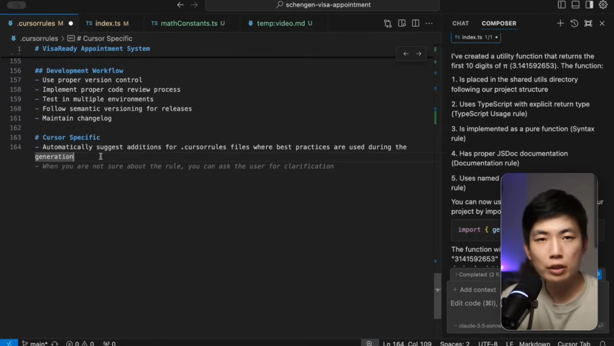
Task: Click unsaved dot on .cursorrules tab
Action: click(71, 23)
